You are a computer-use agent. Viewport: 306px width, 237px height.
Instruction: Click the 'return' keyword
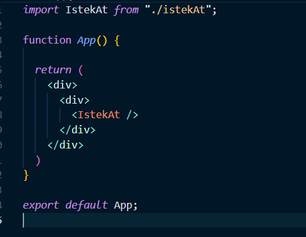[x=53, y=70]
